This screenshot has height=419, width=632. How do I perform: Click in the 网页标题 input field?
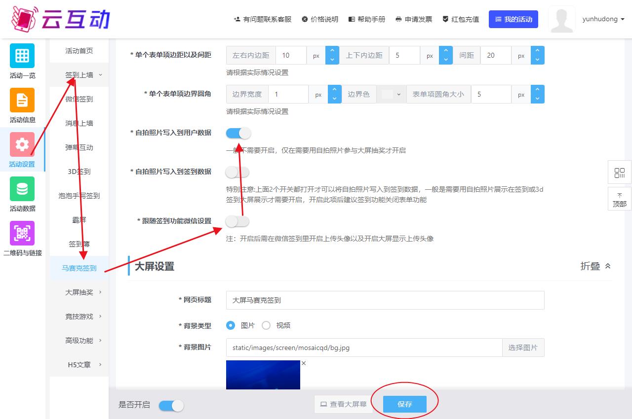(x=385, y=300)
